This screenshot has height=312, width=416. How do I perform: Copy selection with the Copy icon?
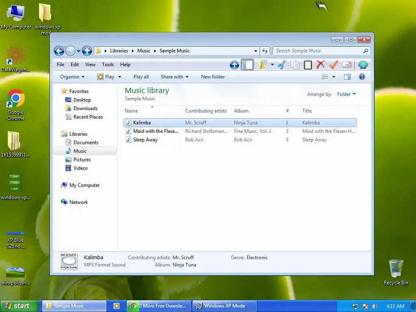click(x=295, y=65)
